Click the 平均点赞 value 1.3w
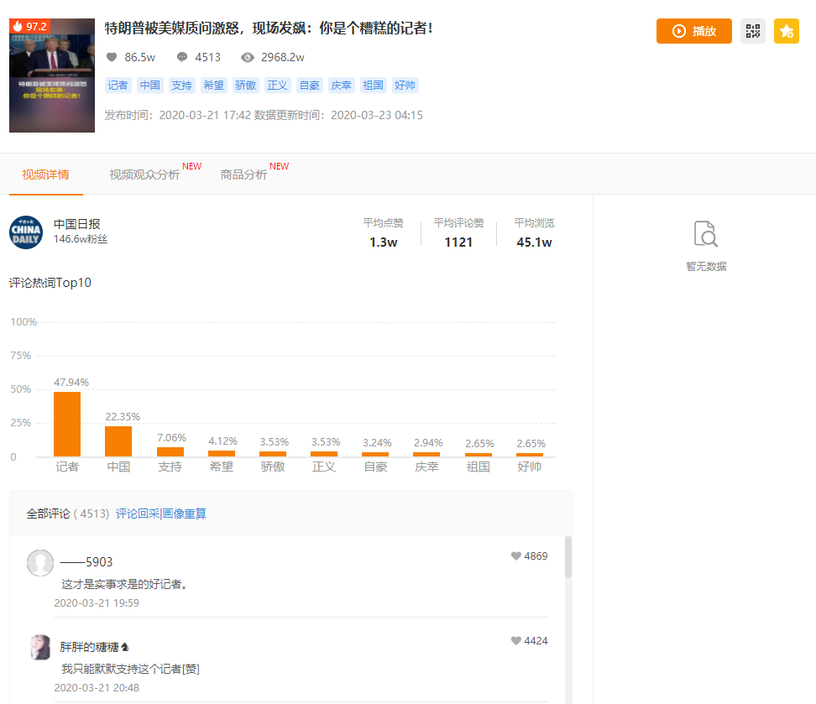 click(384, 242)
